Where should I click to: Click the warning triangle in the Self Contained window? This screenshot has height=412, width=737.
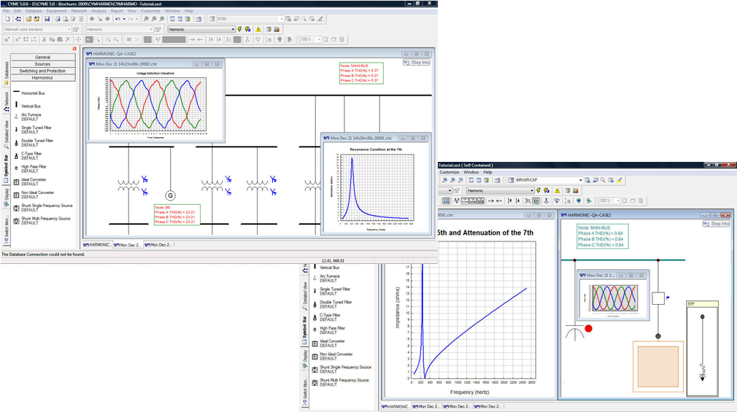coord(557,191)
